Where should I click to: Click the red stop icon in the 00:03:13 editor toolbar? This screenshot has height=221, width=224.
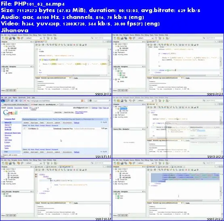[74, 45]
